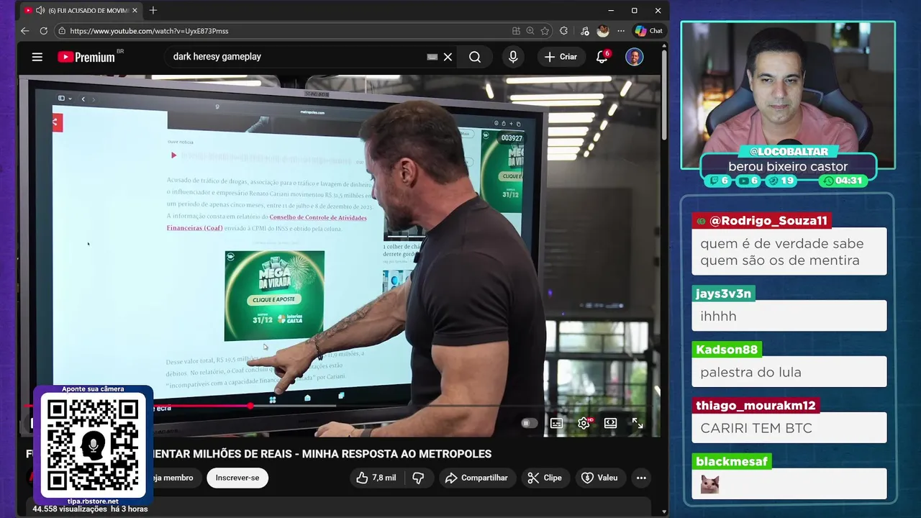This screenshot has height=518, width=921.
Task: Clear search text with X icon
Action: click(x=448, y=57)
